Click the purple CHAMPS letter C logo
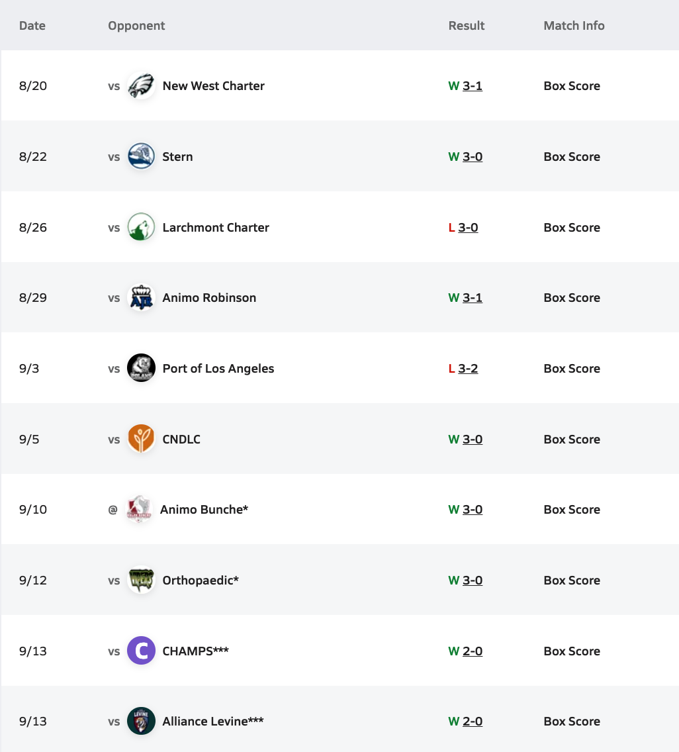The image size is (679, 752). [x=141, y=651]
